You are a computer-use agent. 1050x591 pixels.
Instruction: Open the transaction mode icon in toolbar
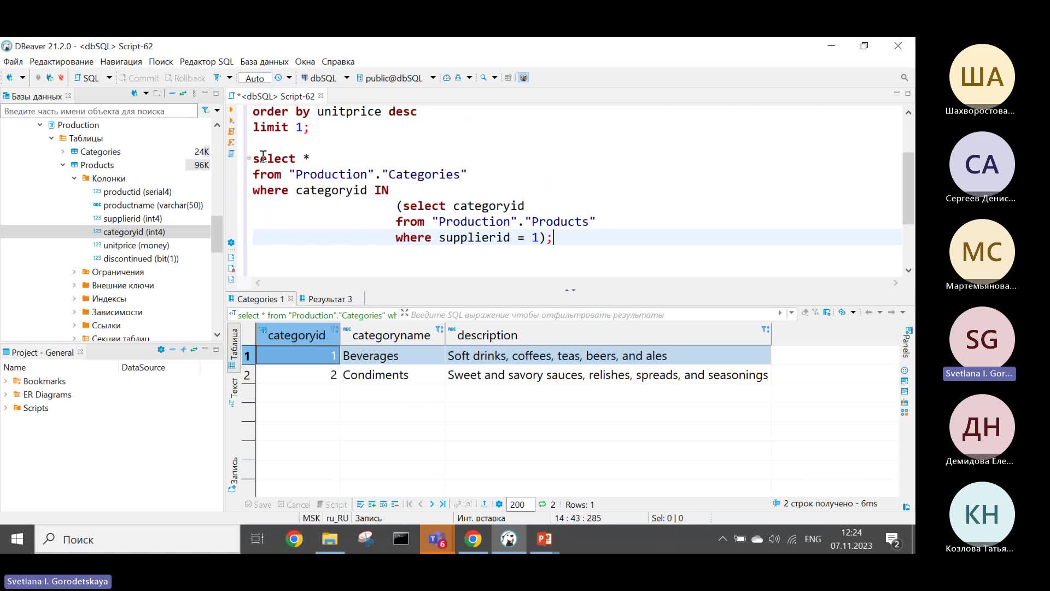pyautogui.click(x=217, y=78)
